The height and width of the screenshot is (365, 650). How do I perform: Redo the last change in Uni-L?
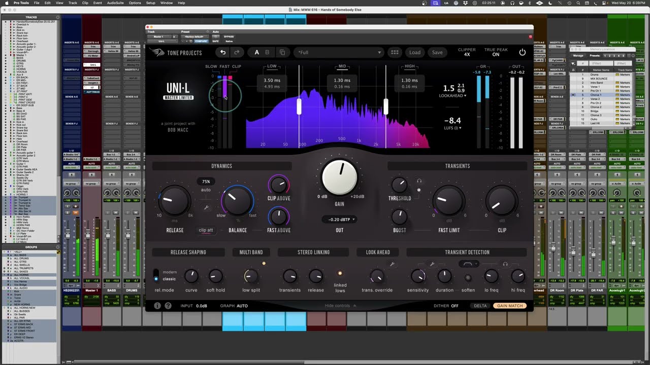click(x=236, y=52)
